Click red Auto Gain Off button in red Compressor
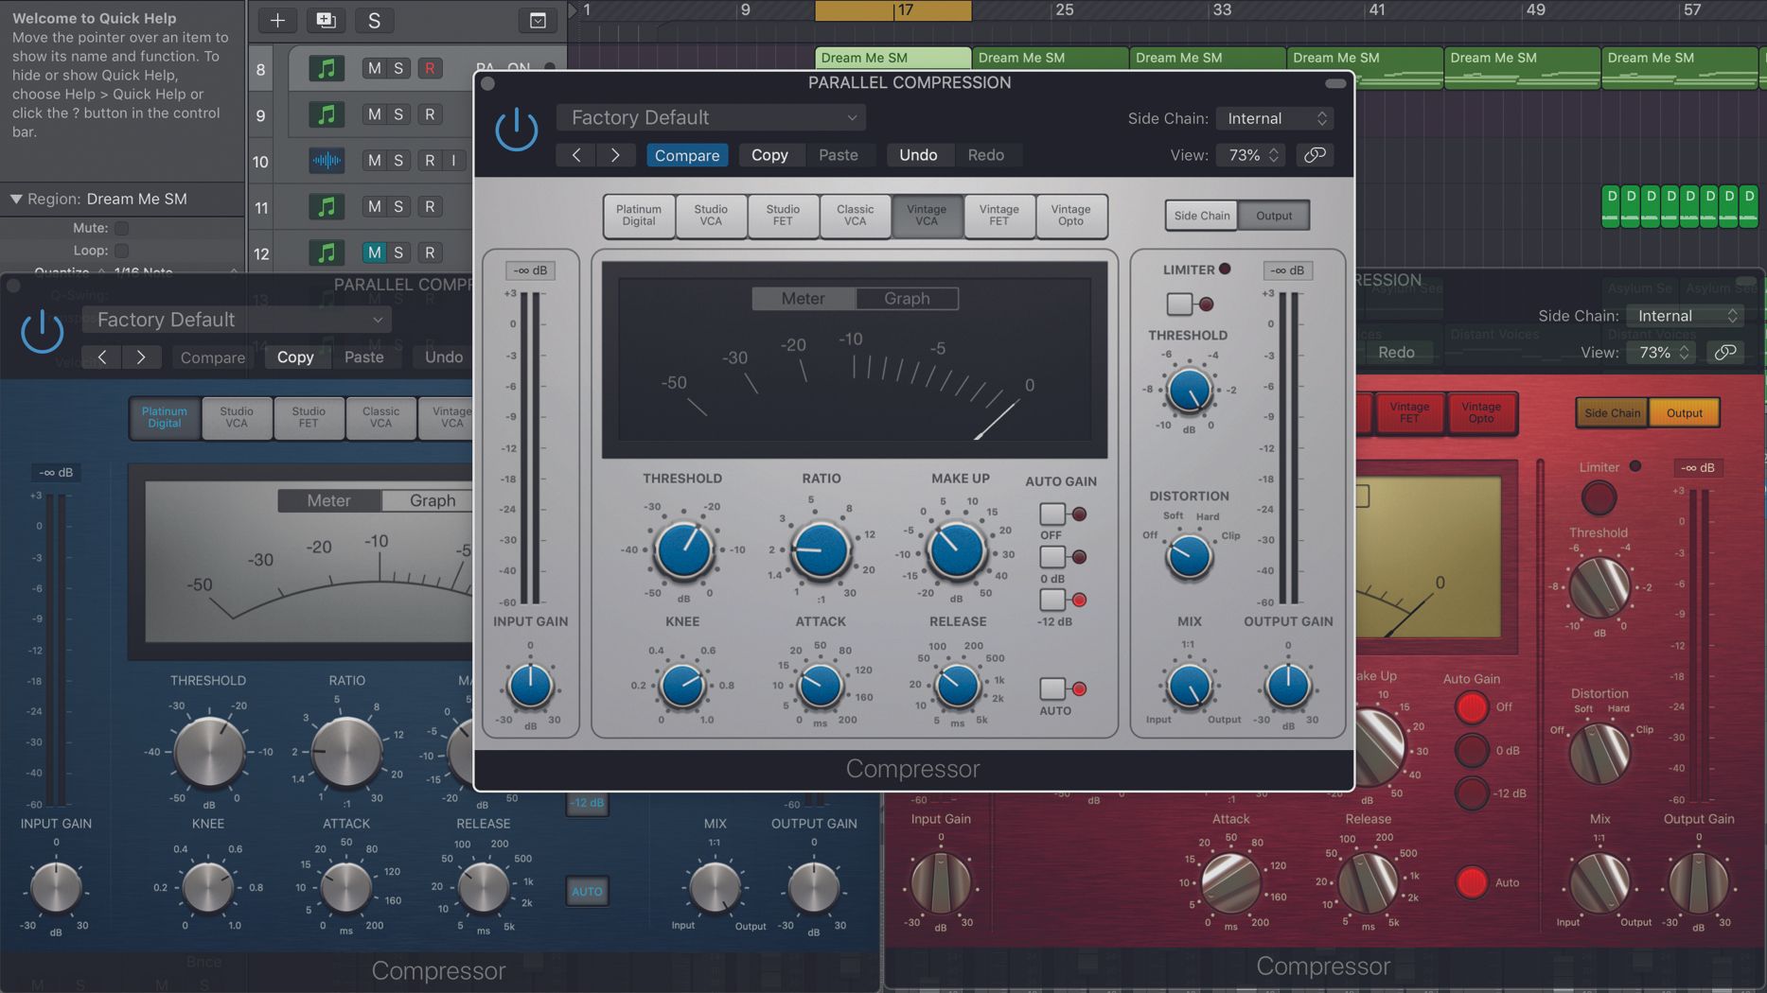The width and height of the screenshot is (1767, 993). pos(1472,706)
